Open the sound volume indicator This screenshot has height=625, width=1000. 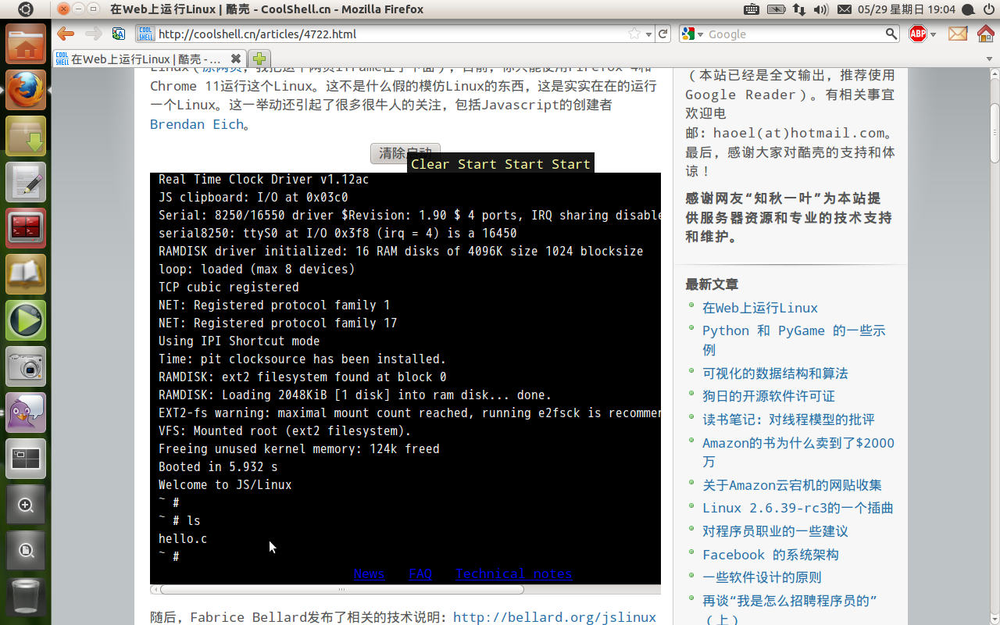[820, 9]
